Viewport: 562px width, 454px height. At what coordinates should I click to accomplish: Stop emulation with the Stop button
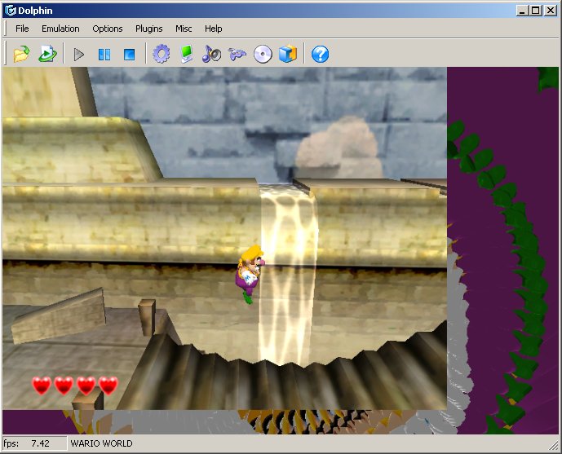coord(130,55)
